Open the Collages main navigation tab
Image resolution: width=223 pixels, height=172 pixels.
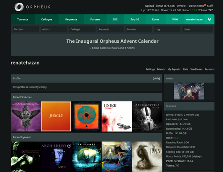click(47, 19)
